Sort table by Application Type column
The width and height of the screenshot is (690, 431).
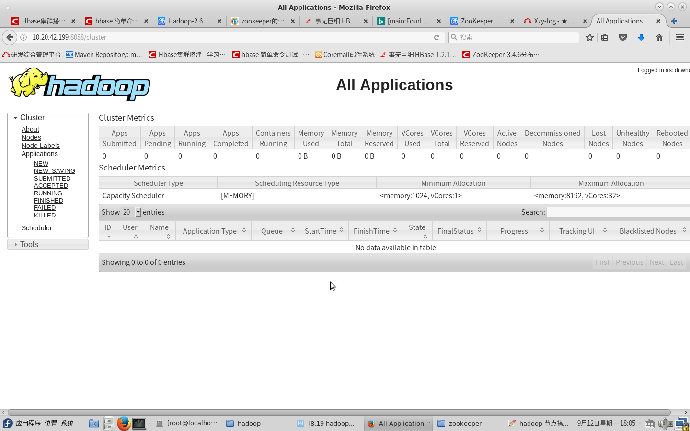(214, 231)
